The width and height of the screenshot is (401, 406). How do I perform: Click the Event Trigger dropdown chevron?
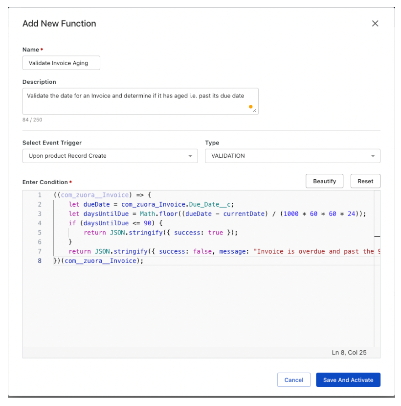[x=190, y=156]
